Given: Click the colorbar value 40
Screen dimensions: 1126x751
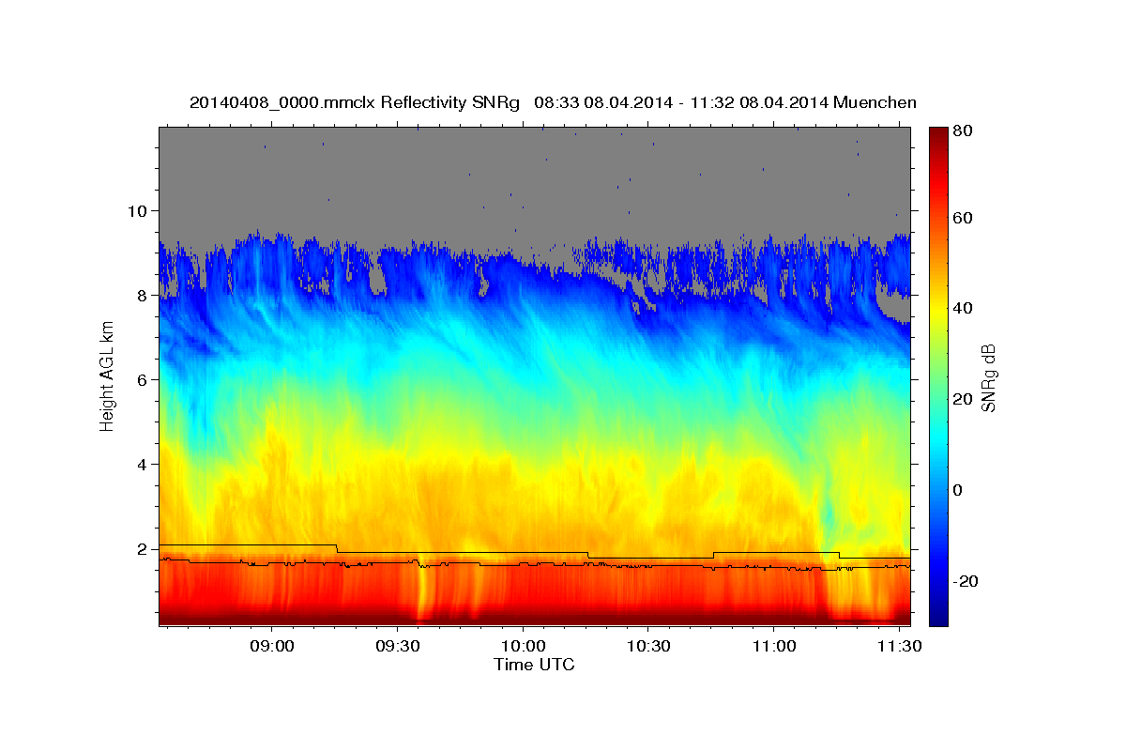Looking at the screenshot, I should click(964, 308).
